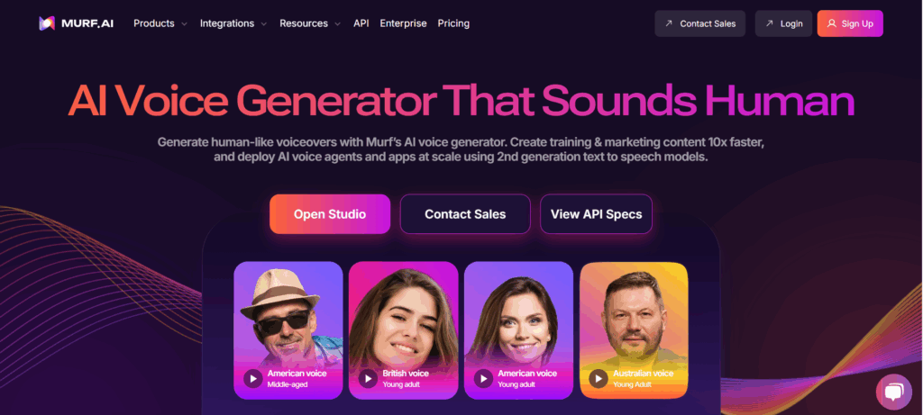
Task: Select the Australian voice portrait card
Action: 634,330
